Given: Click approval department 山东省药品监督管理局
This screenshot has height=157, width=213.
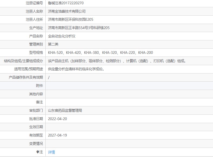Looking at the screenshot, I should pos(65,110).
